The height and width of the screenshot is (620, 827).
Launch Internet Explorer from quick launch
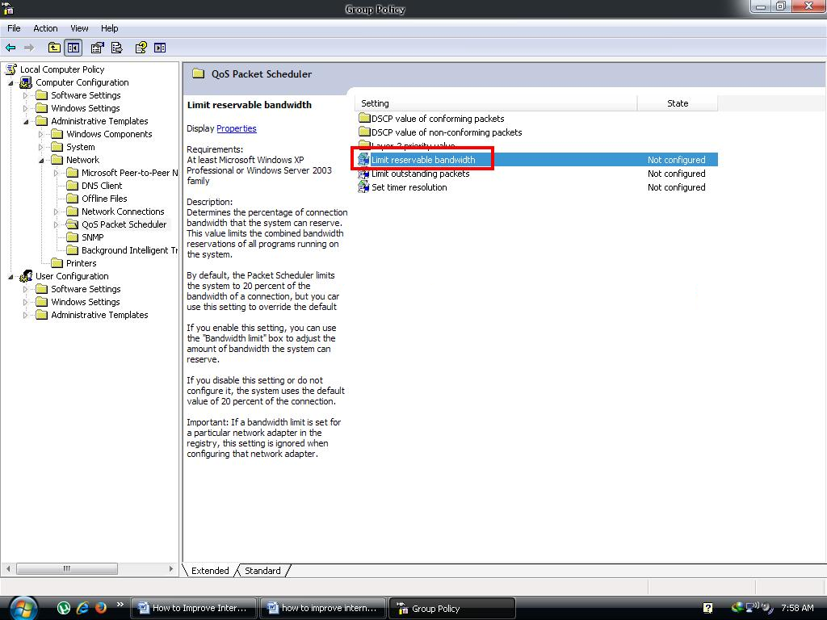click(x=82, y=608)
